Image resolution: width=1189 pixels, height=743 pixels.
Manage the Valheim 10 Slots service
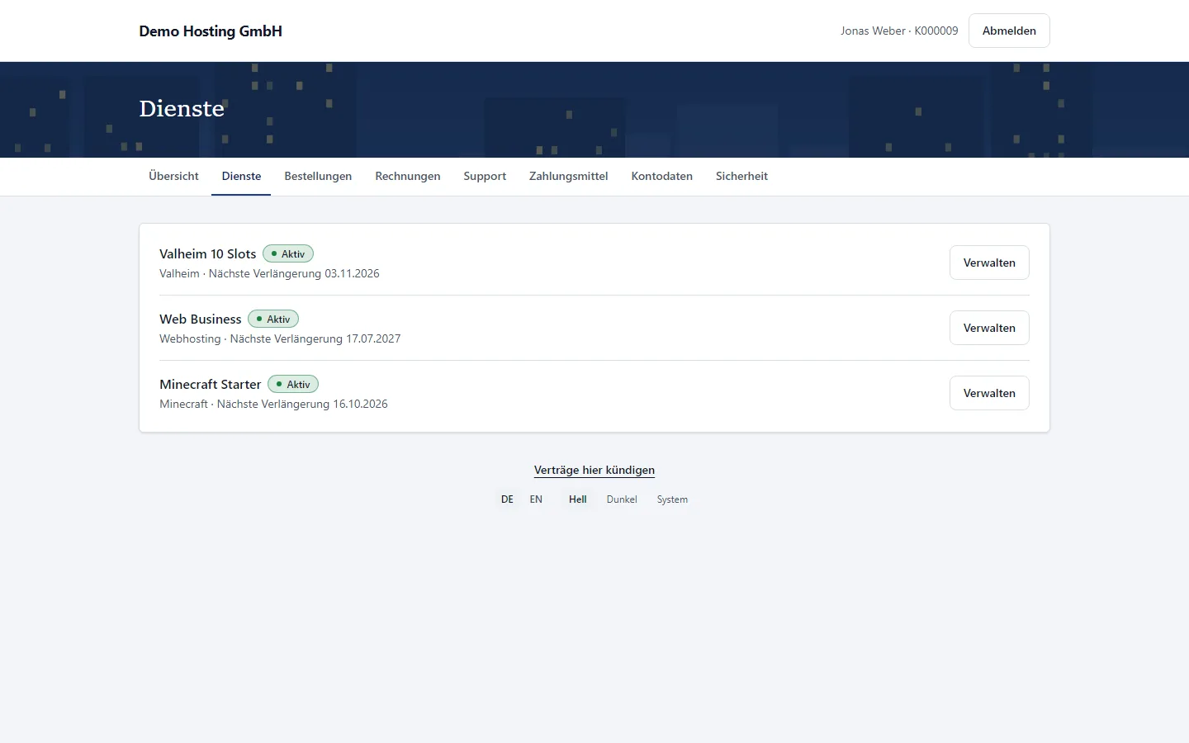(989, 263)
